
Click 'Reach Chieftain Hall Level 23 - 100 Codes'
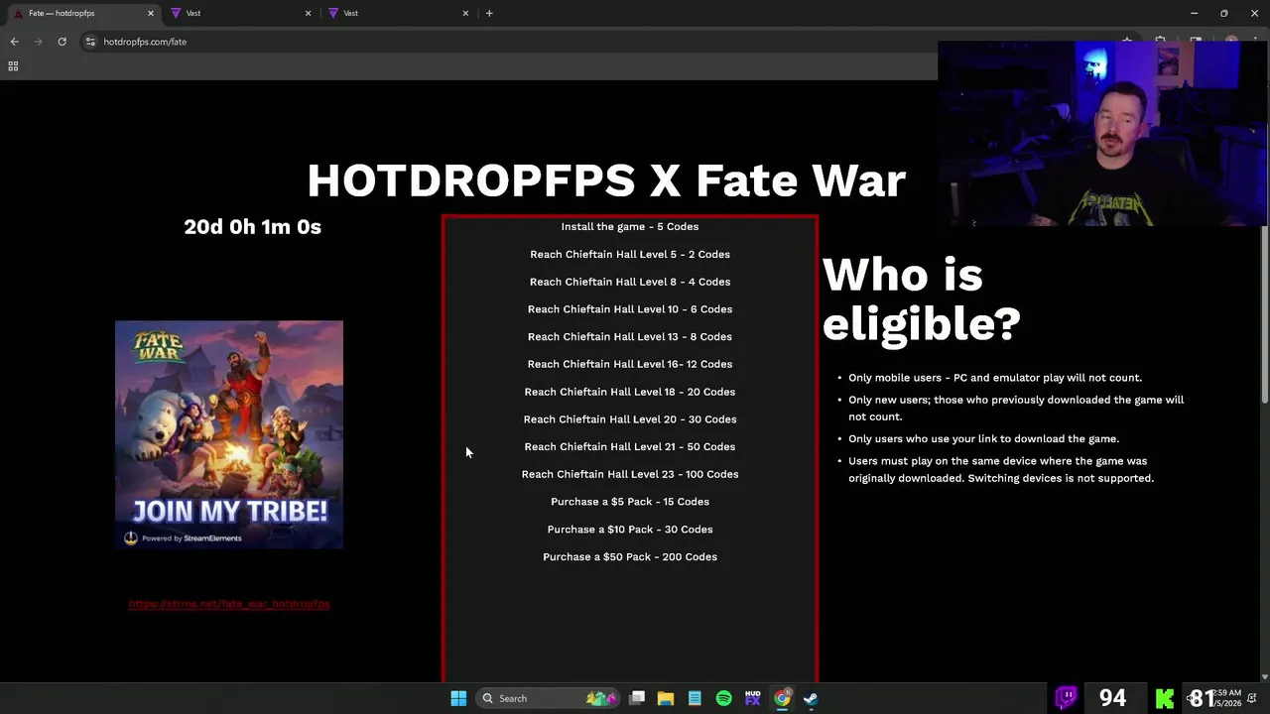click(630, 474)
